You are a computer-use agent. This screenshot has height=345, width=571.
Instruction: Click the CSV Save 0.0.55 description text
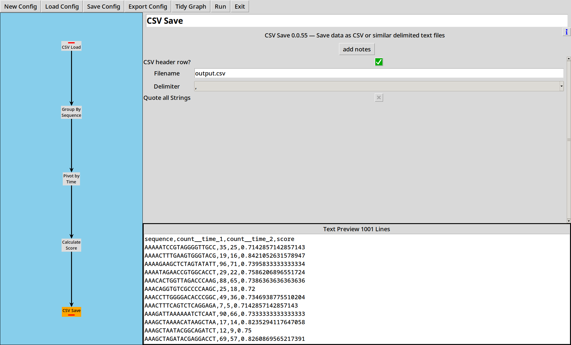click(x=354, y=35)
